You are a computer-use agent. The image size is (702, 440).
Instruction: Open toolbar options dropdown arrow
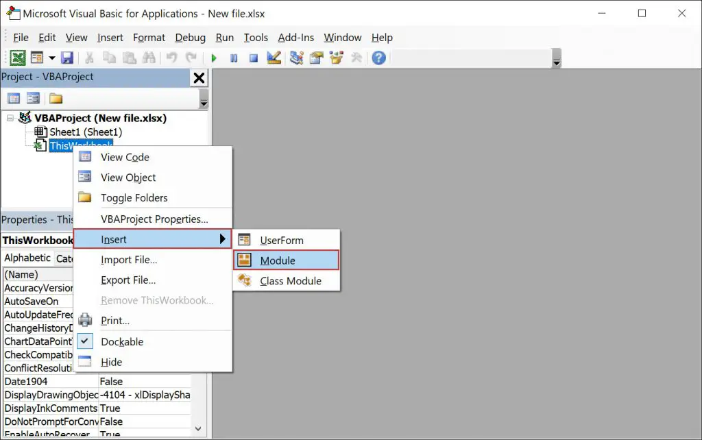coord(557,58)
